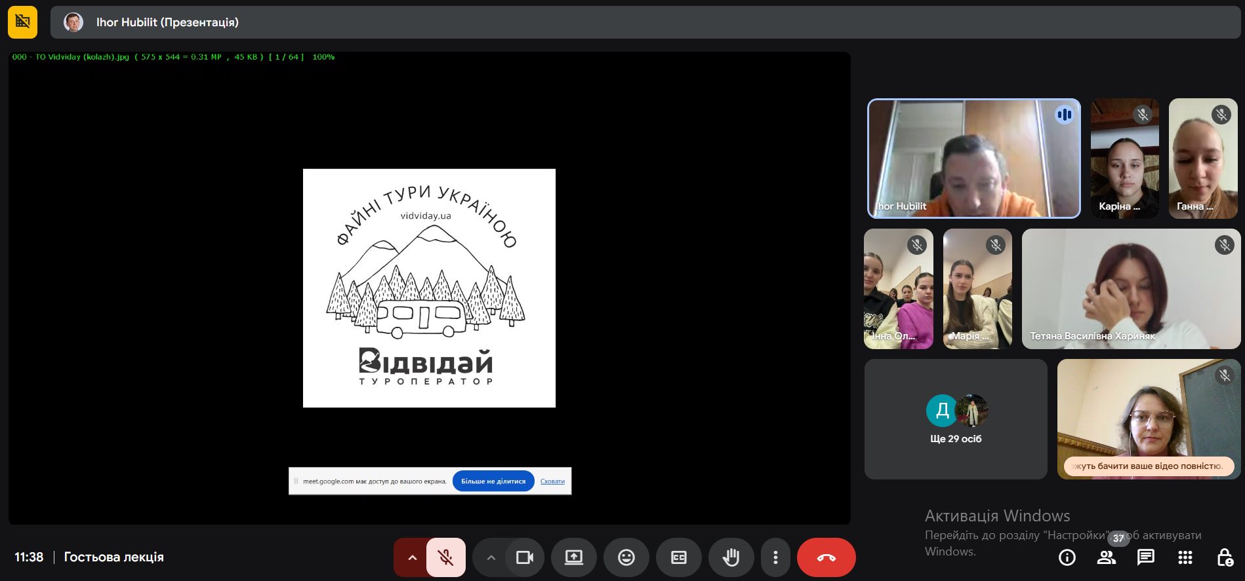1245x581 pixels.
Task: Click the 'Більше не ділитися' stop sharing button
Action: click(x=493, y=481)
